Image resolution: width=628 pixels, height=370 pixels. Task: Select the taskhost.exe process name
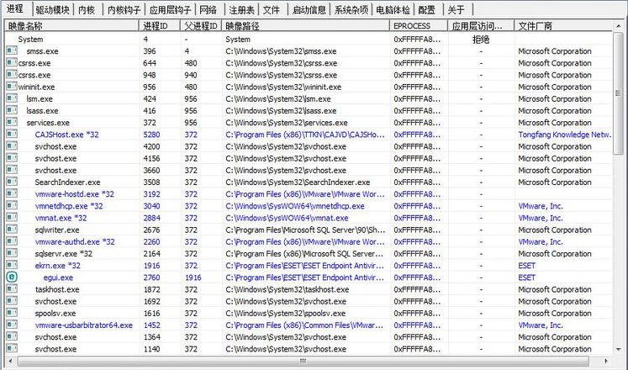pyautogui.click(x=57, y=289)
